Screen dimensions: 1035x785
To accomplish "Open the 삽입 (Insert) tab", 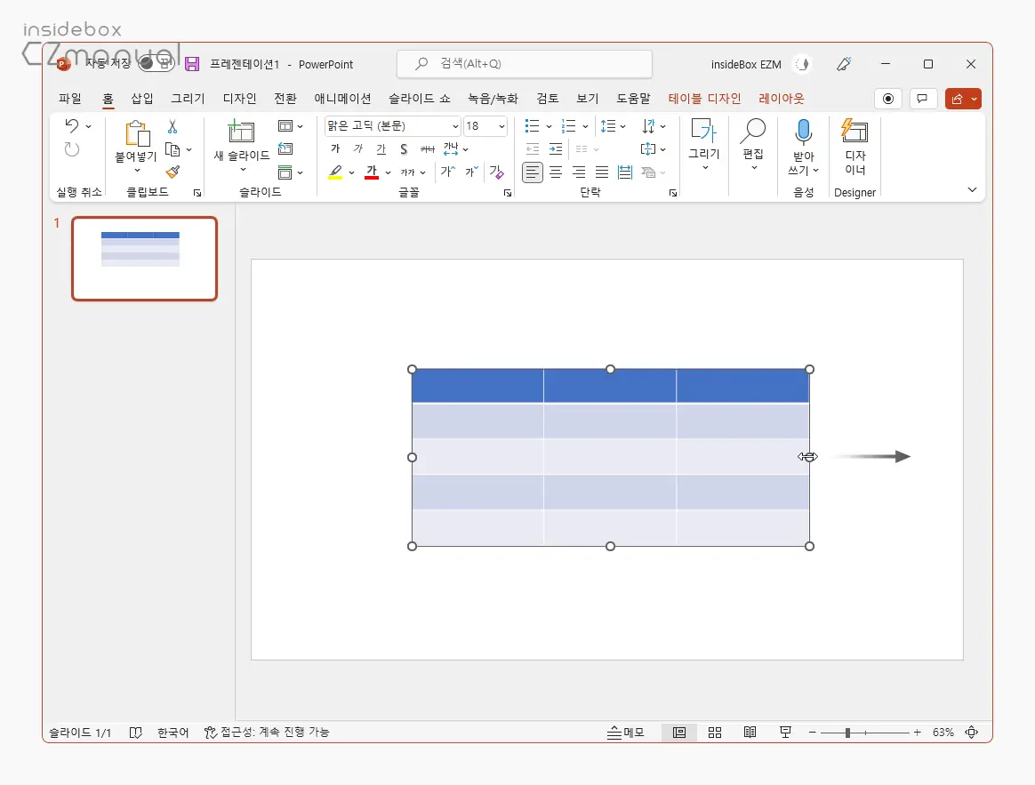I will pos(142,99).
